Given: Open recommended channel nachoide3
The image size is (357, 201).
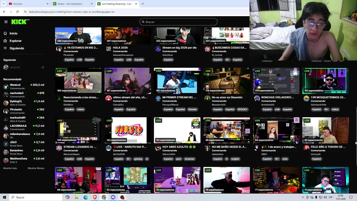Looking at the screenshot, I should [24, 95].
